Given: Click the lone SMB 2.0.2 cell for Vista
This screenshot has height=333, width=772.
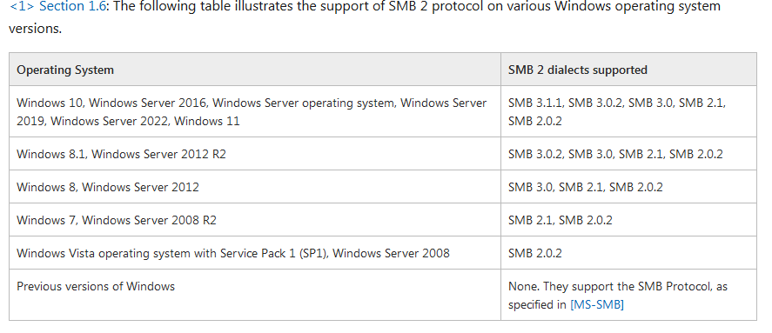Looking at the screenshot, I should 628,253.
